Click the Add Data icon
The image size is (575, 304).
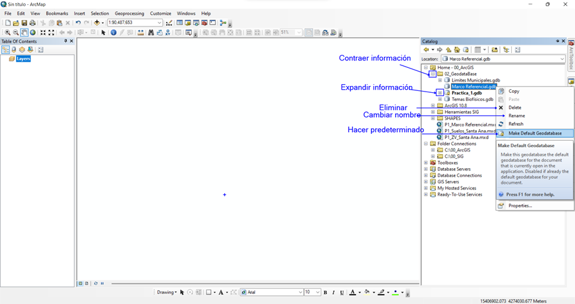97,22
